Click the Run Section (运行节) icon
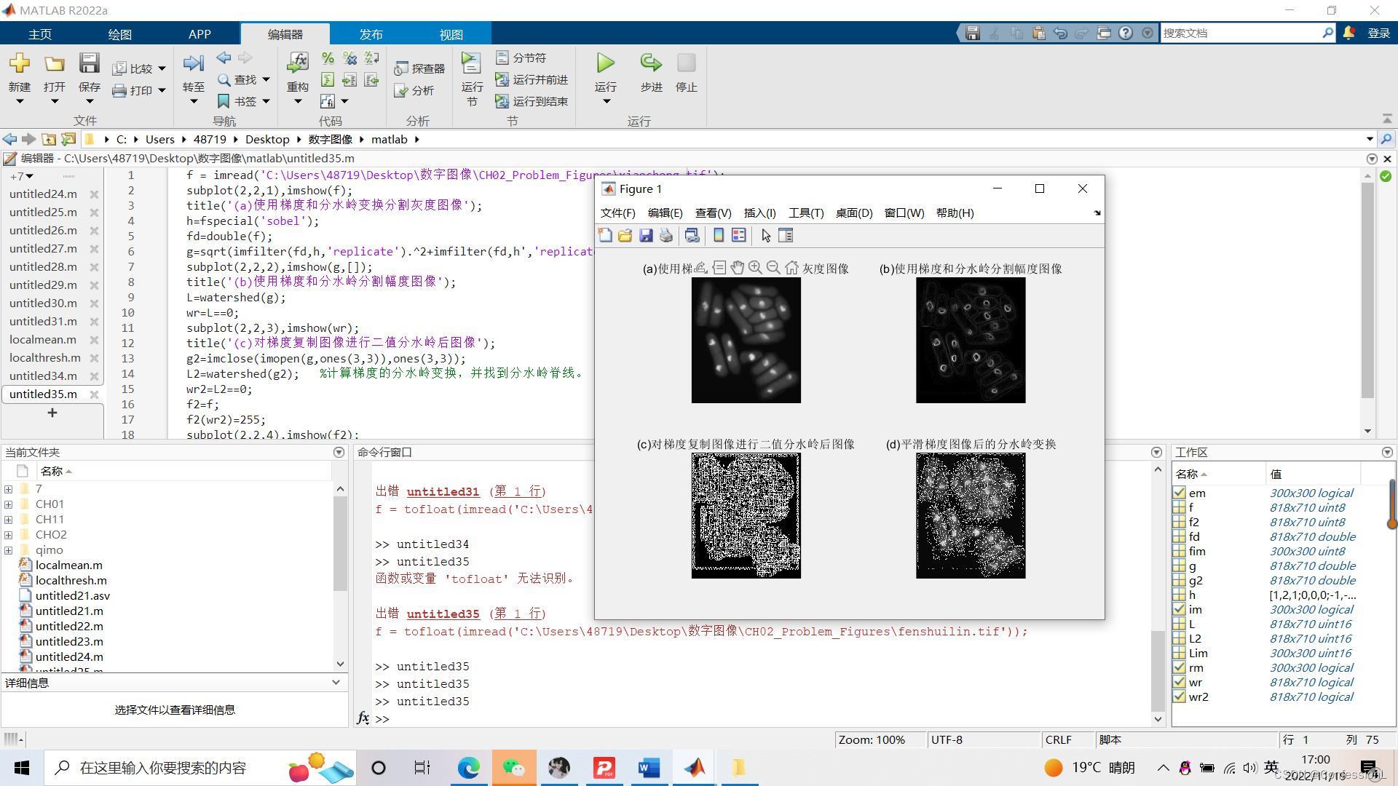 click(x=471, y=64)
